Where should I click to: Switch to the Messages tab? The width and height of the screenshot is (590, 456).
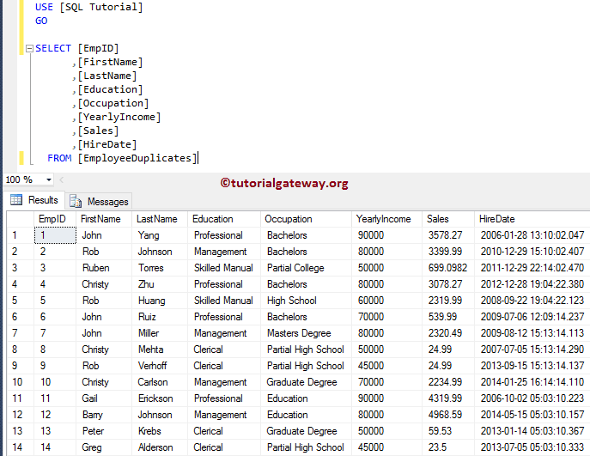point(99,201)
